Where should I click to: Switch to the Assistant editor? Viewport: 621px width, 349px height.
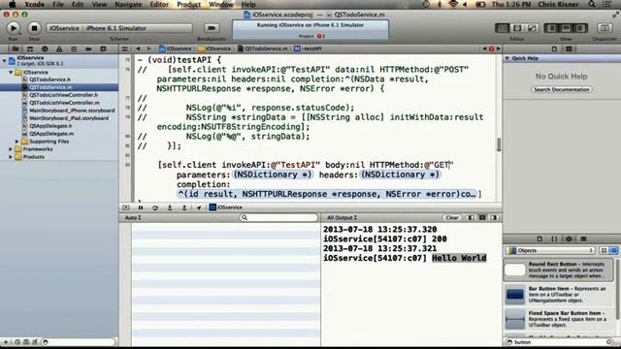click(x=517, y=28)
